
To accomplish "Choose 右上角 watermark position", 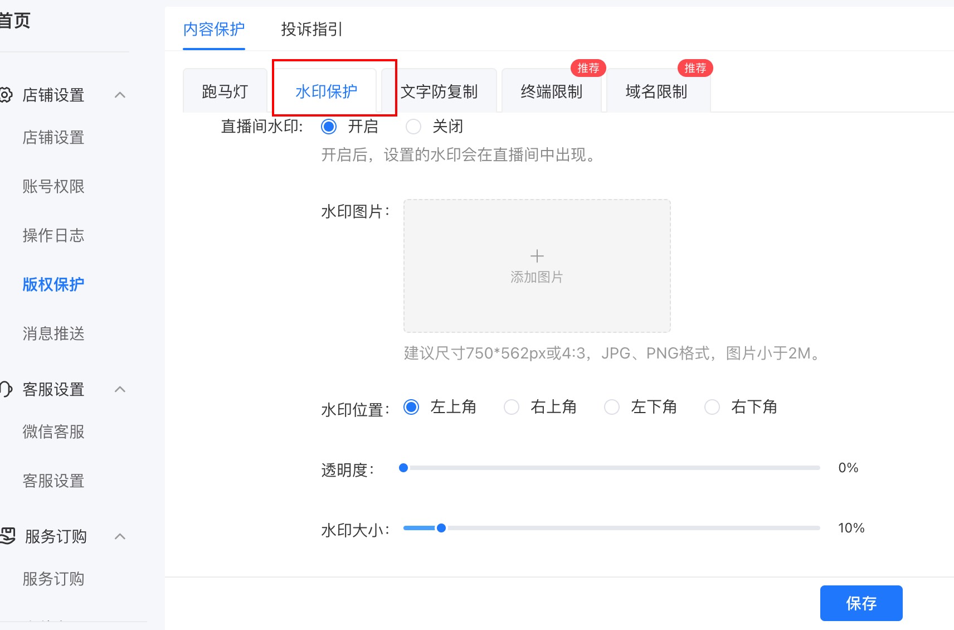I will (x=512, y=407).
